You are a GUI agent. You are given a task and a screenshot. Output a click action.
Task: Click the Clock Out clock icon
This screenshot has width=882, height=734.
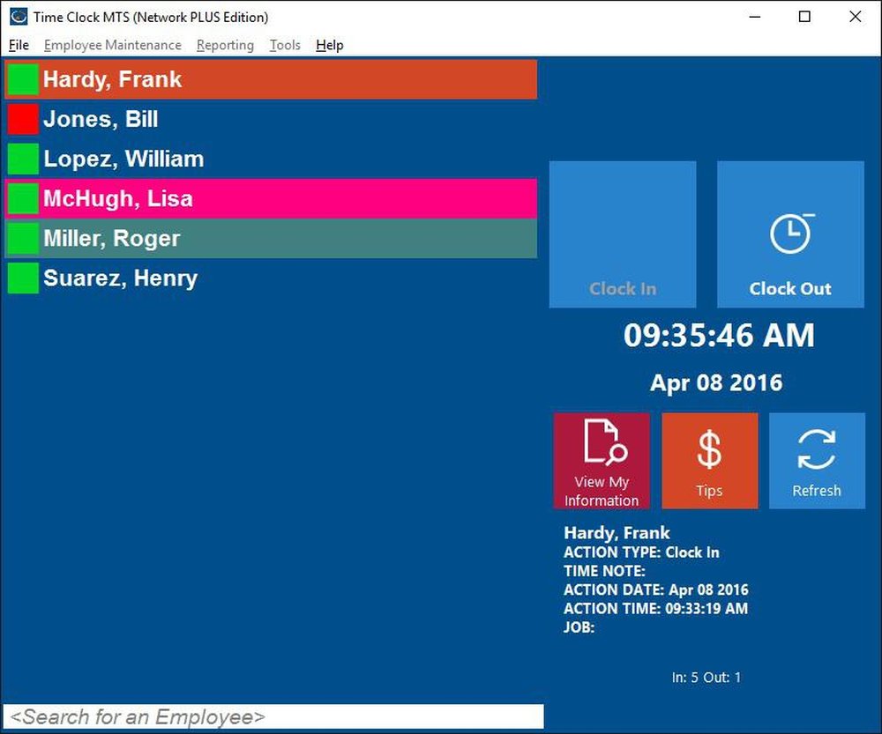(x=792, y=233)
